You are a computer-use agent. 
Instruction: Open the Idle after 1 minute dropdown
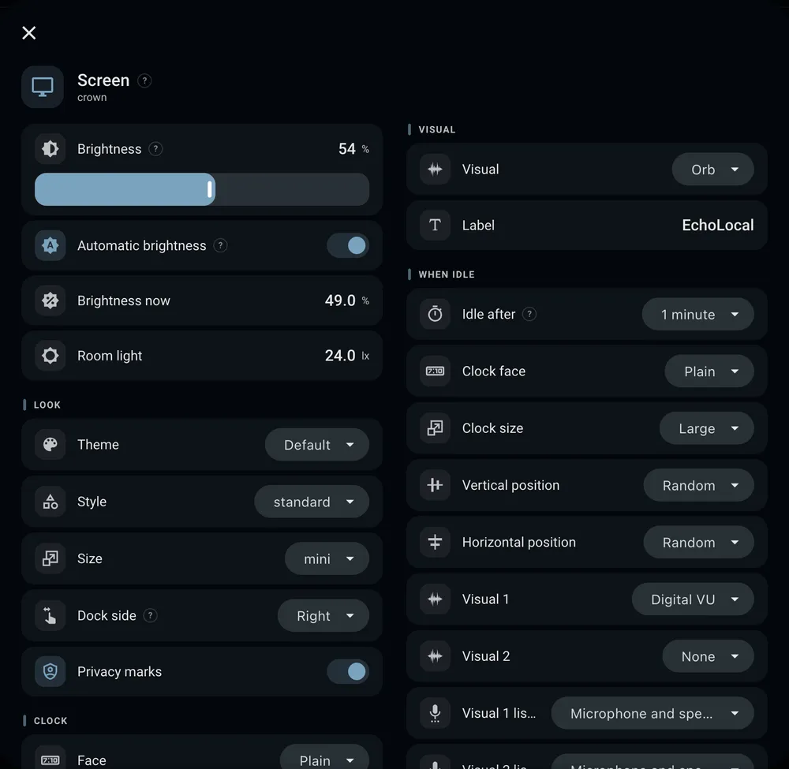[x=698, y=315]
